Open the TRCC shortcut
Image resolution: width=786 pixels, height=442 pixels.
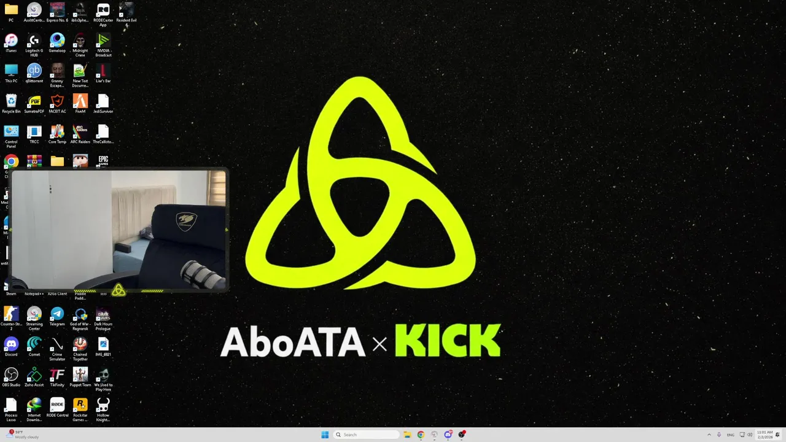pyautogui.click(x=34, y=134)
